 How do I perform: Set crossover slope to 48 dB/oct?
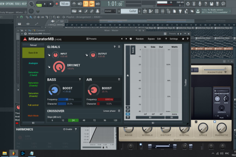pyautogui.click(x=84, y=120)
